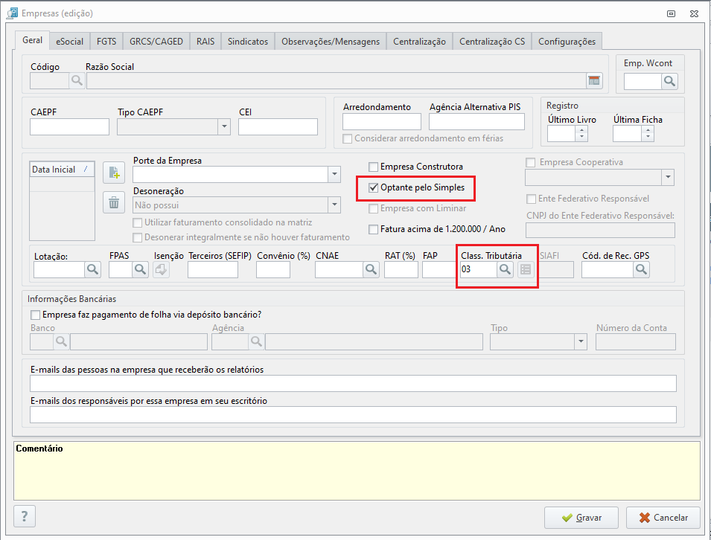Image resolution: width=711 pixels, height=540 pixels.
Task: Click the RAT (%) field
Action: [401, 269]
